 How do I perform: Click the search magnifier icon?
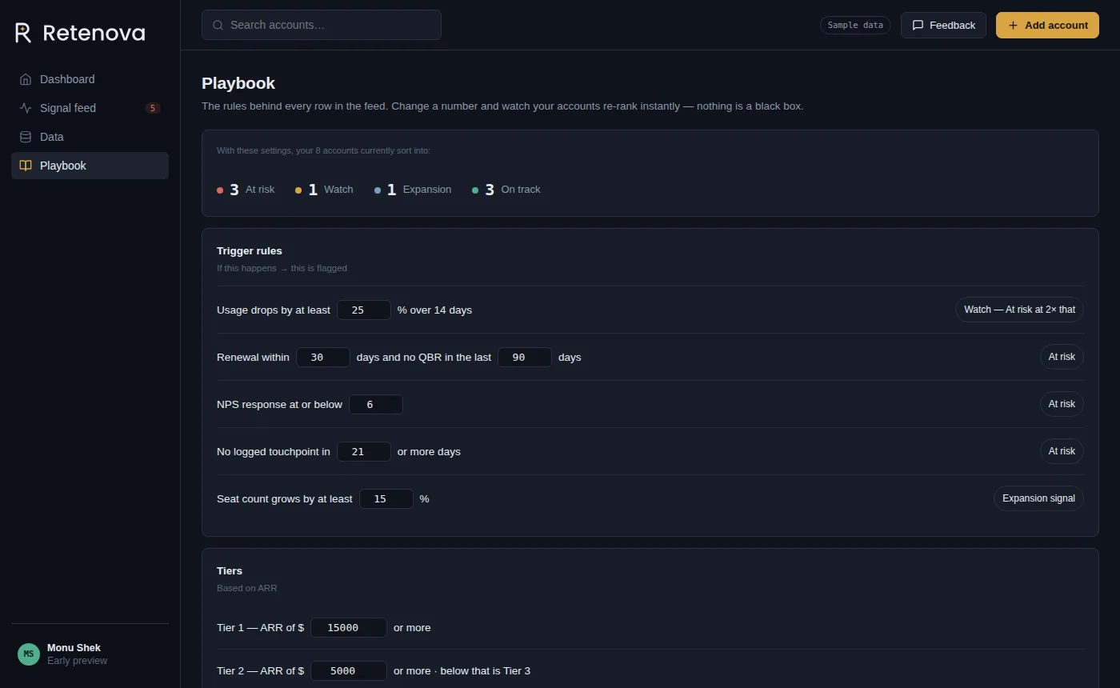tap(218, 25)
